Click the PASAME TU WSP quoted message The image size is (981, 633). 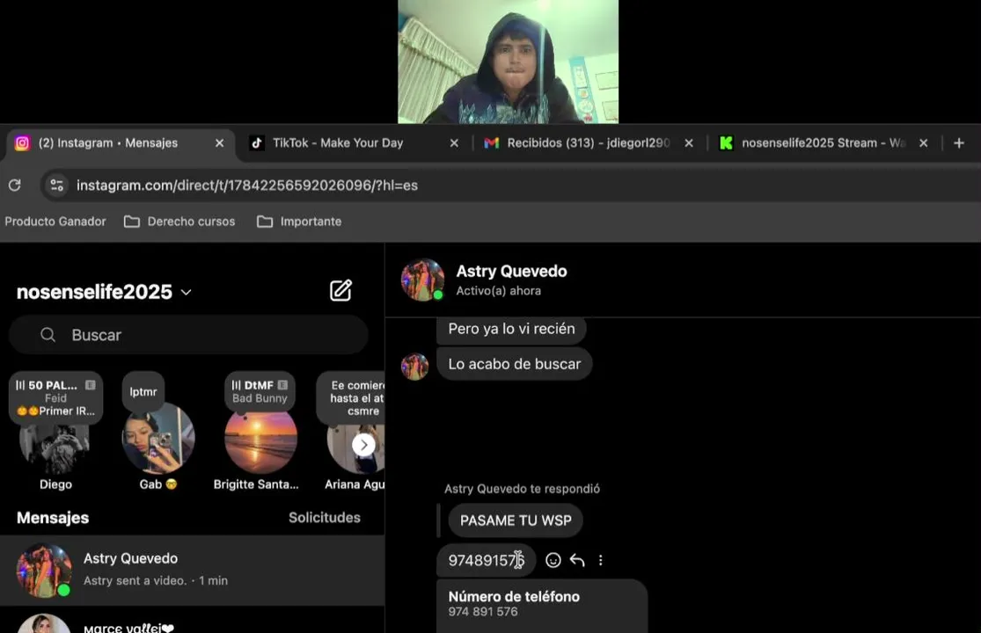tap(516, 520)
